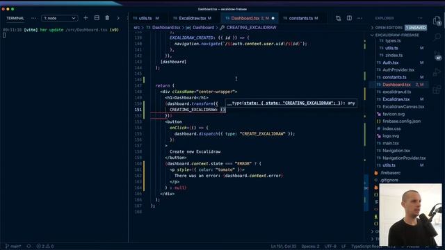Click 'CREATING_EXCALIDRAW' in breadcrumbs
This screenshot has height=250, width=445.
point(251,28)
